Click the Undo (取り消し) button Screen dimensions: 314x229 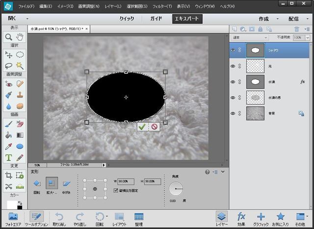[59, 218]
